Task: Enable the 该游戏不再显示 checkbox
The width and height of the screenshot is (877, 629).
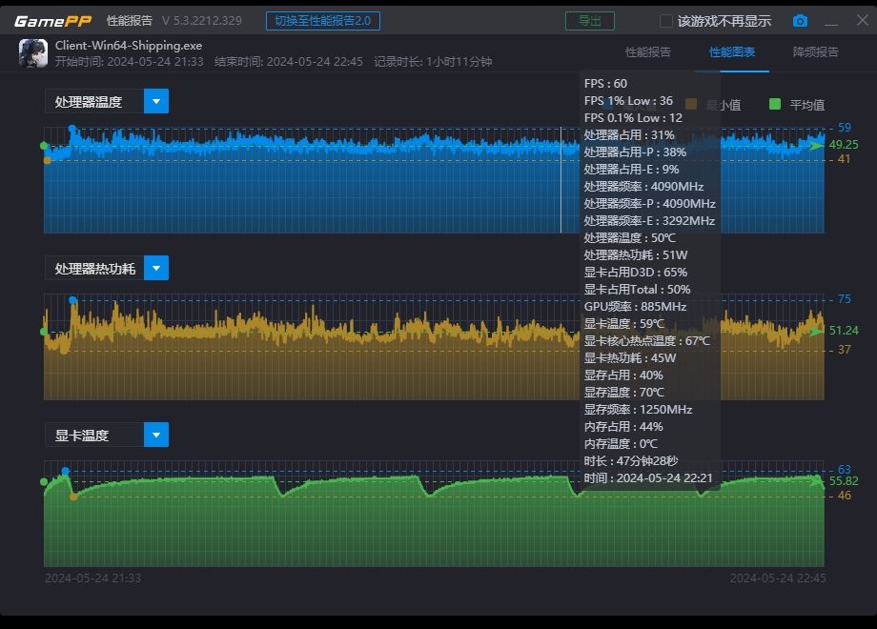Action: point(666,21)
